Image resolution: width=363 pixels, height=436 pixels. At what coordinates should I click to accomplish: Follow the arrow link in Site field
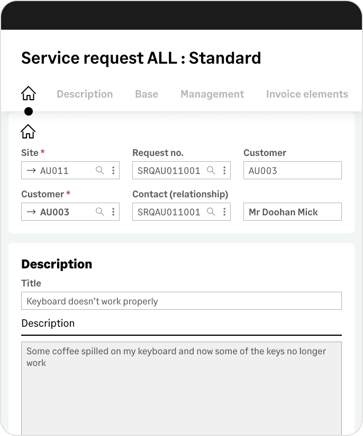pos(31,170)
